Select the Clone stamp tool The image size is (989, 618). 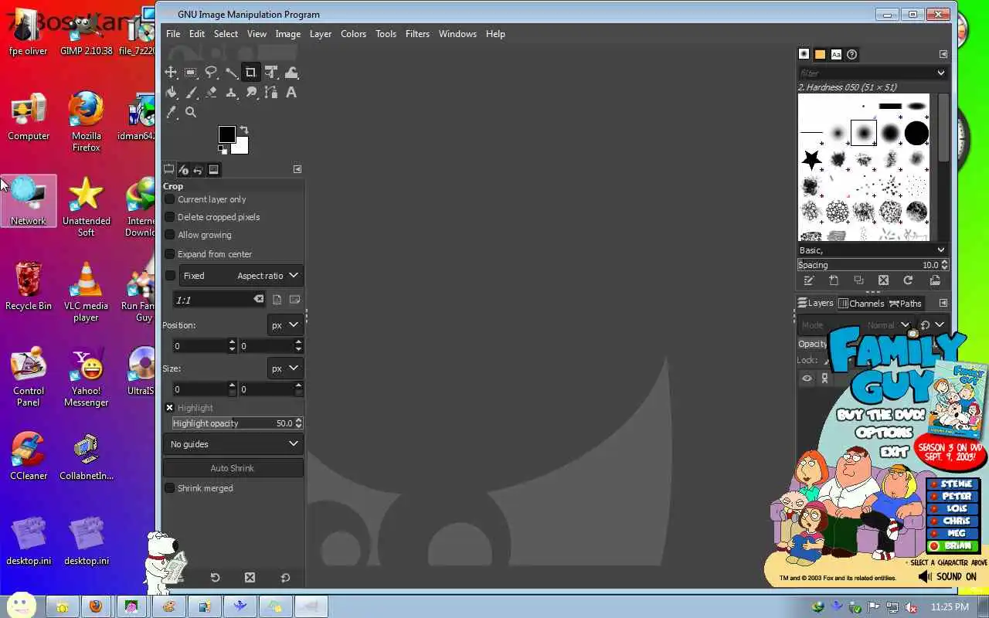(231, 93)
